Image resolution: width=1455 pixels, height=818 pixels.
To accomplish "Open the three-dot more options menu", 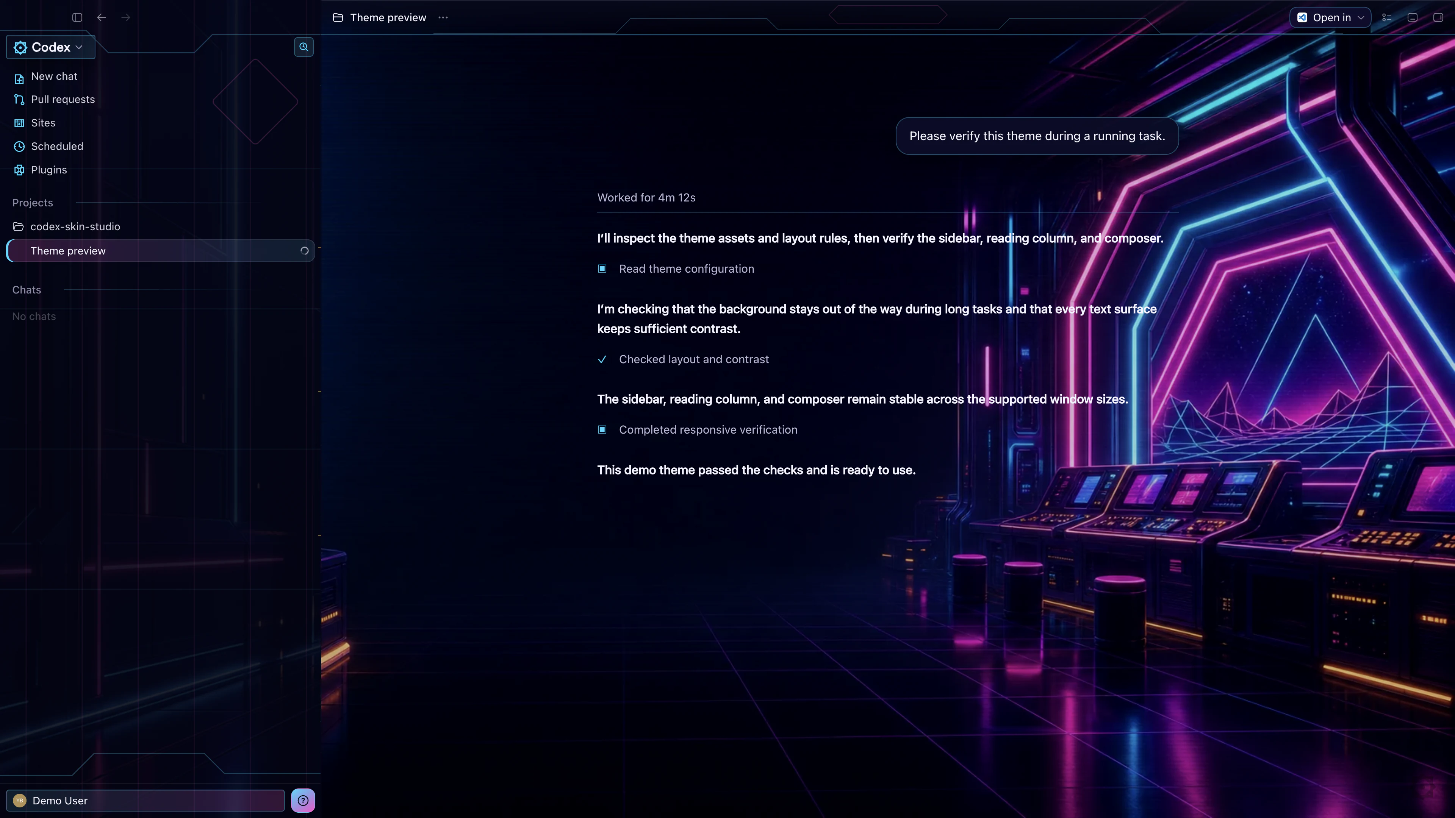I will click(443, 17).
